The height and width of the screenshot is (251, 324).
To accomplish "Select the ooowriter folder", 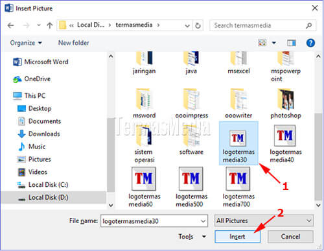I will tap(238, 104).
